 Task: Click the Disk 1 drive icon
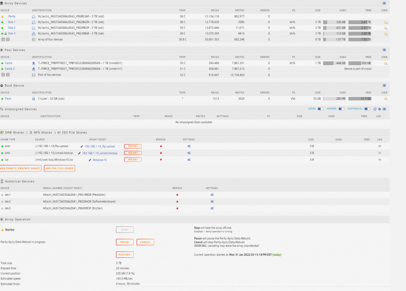coord(33,22)
